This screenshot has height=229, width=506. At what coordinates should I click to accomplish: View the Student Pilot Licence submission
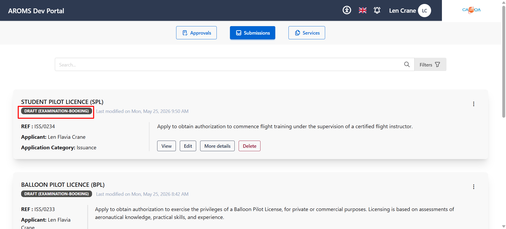click(x=166, y=146)
